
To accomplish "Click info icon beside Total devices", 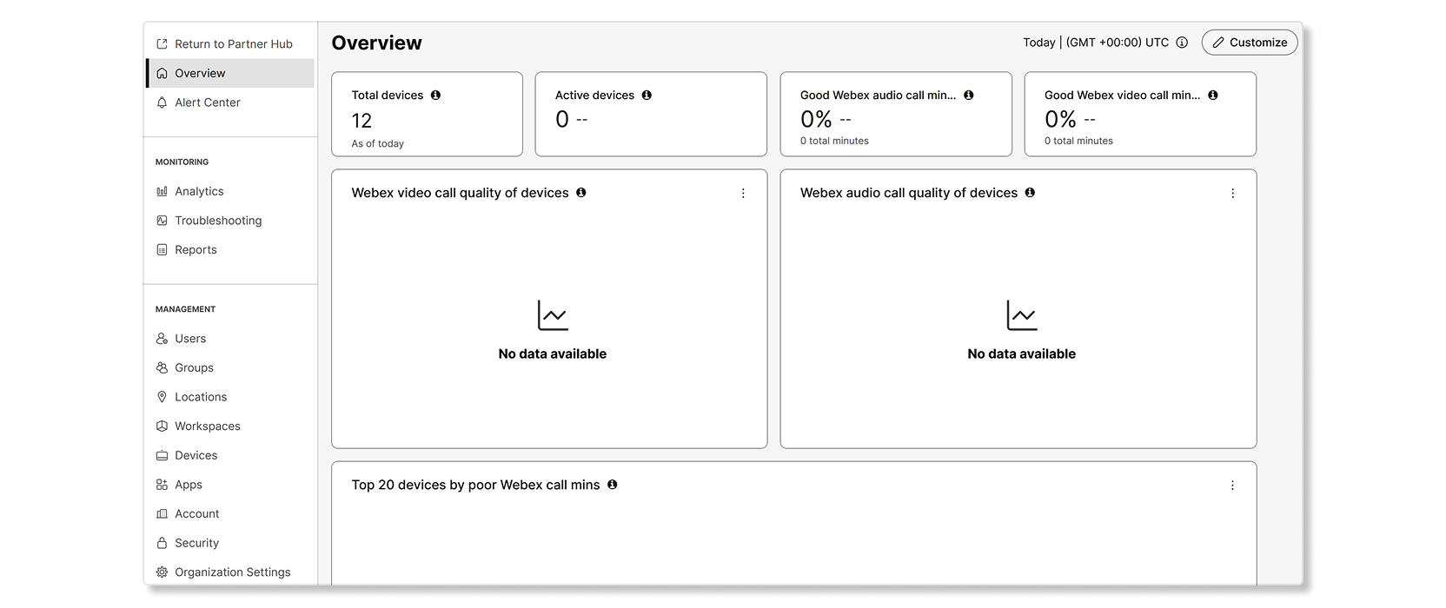I will point(435,96).
